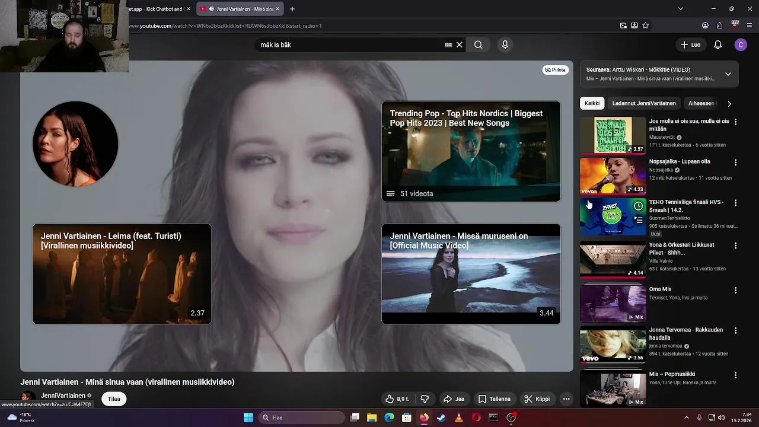Open VLC from the taskbar

click(x=458, y=418)
